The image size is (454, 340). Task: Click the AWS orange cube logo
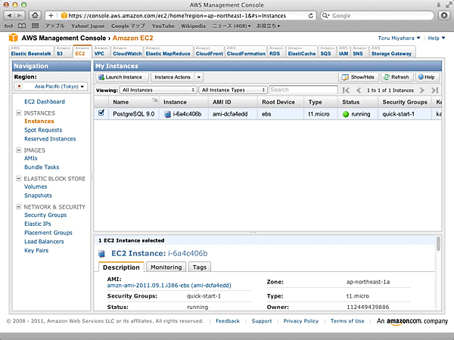pyautogui.click(x=13, y=38)
